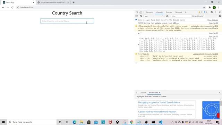Screen dimensions: 222x125
Task: Select the drawer Console tab
Action: (x=143, y=93)
